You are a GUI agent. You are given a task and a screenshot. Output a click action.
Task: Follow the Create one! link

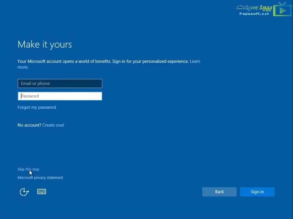click(x=53, y=125)
